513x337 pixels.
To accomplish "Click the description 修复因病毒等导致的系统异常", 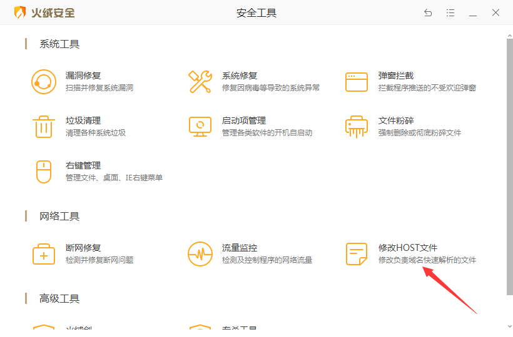I will click(x=270, y=88).
